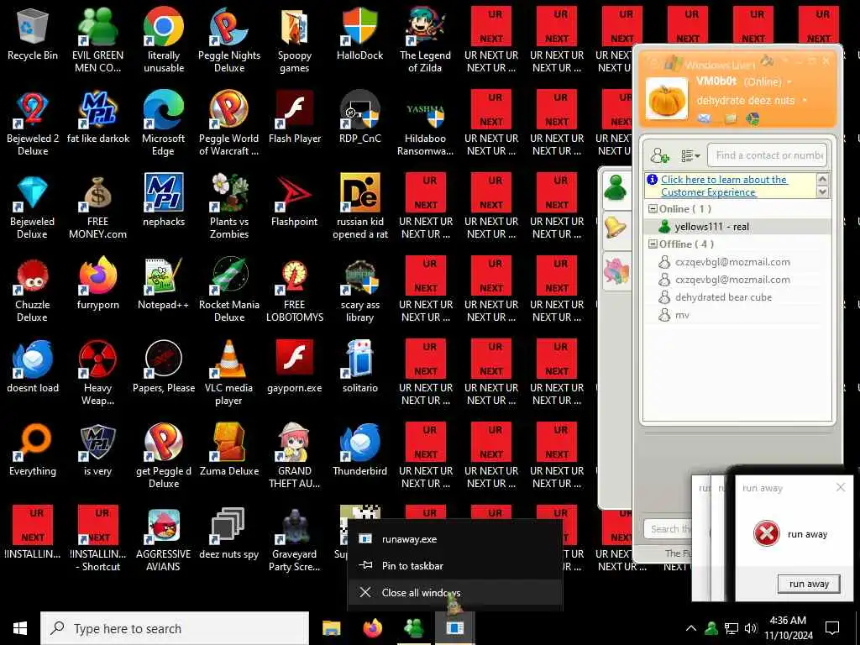
Task: Open the contact list layout dropdown
Action: 690,156
